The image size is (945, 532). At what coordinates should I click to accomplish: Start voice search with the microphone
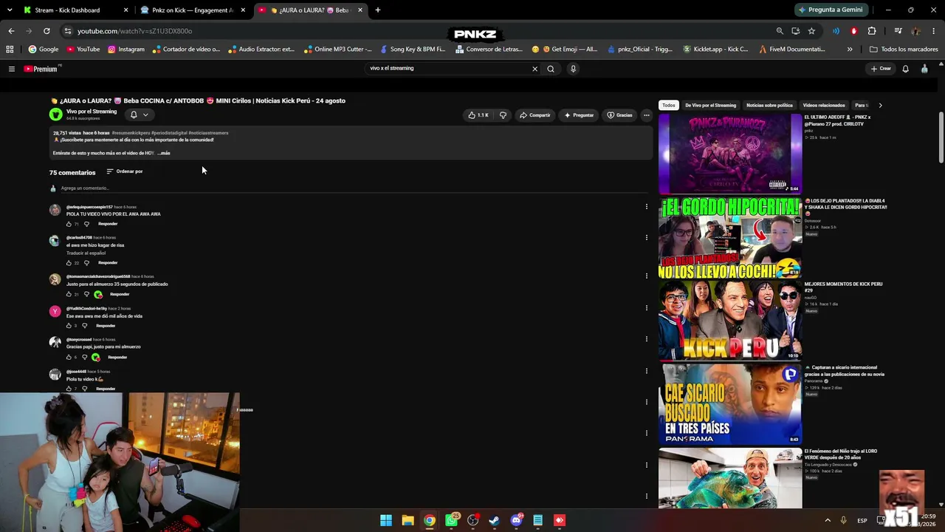point(573,69)
